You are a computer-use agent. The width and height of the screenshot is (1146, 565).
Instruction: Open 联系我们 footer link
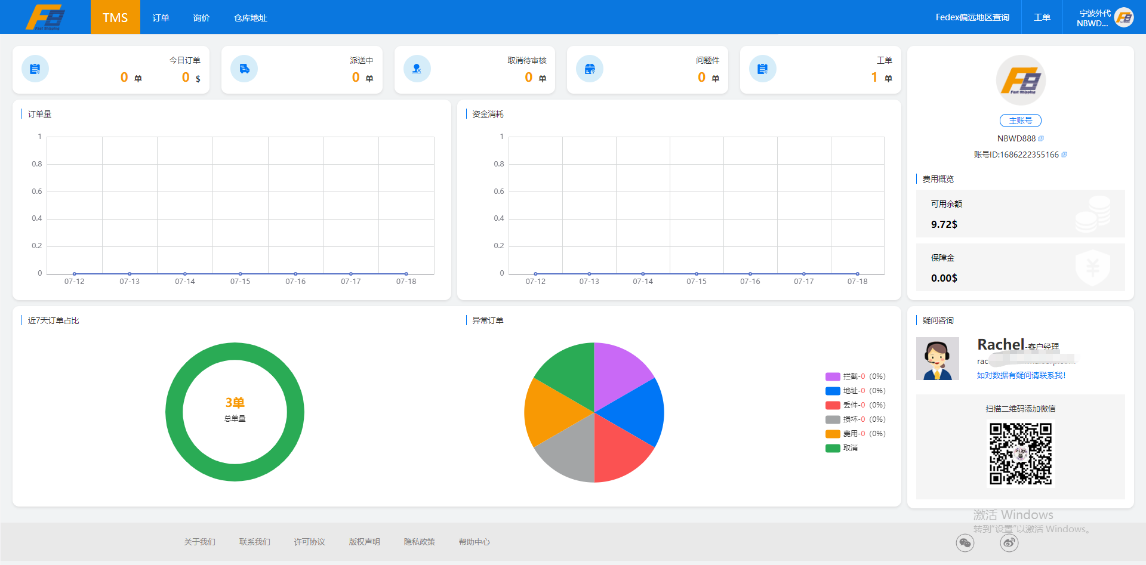[254, 542]
